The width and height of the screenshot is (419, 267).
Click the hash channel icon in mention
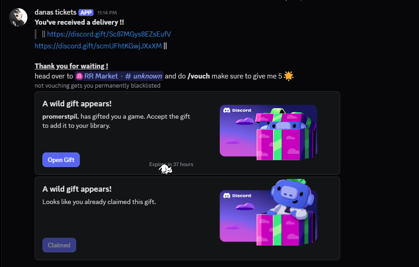[x=128, y=76]
